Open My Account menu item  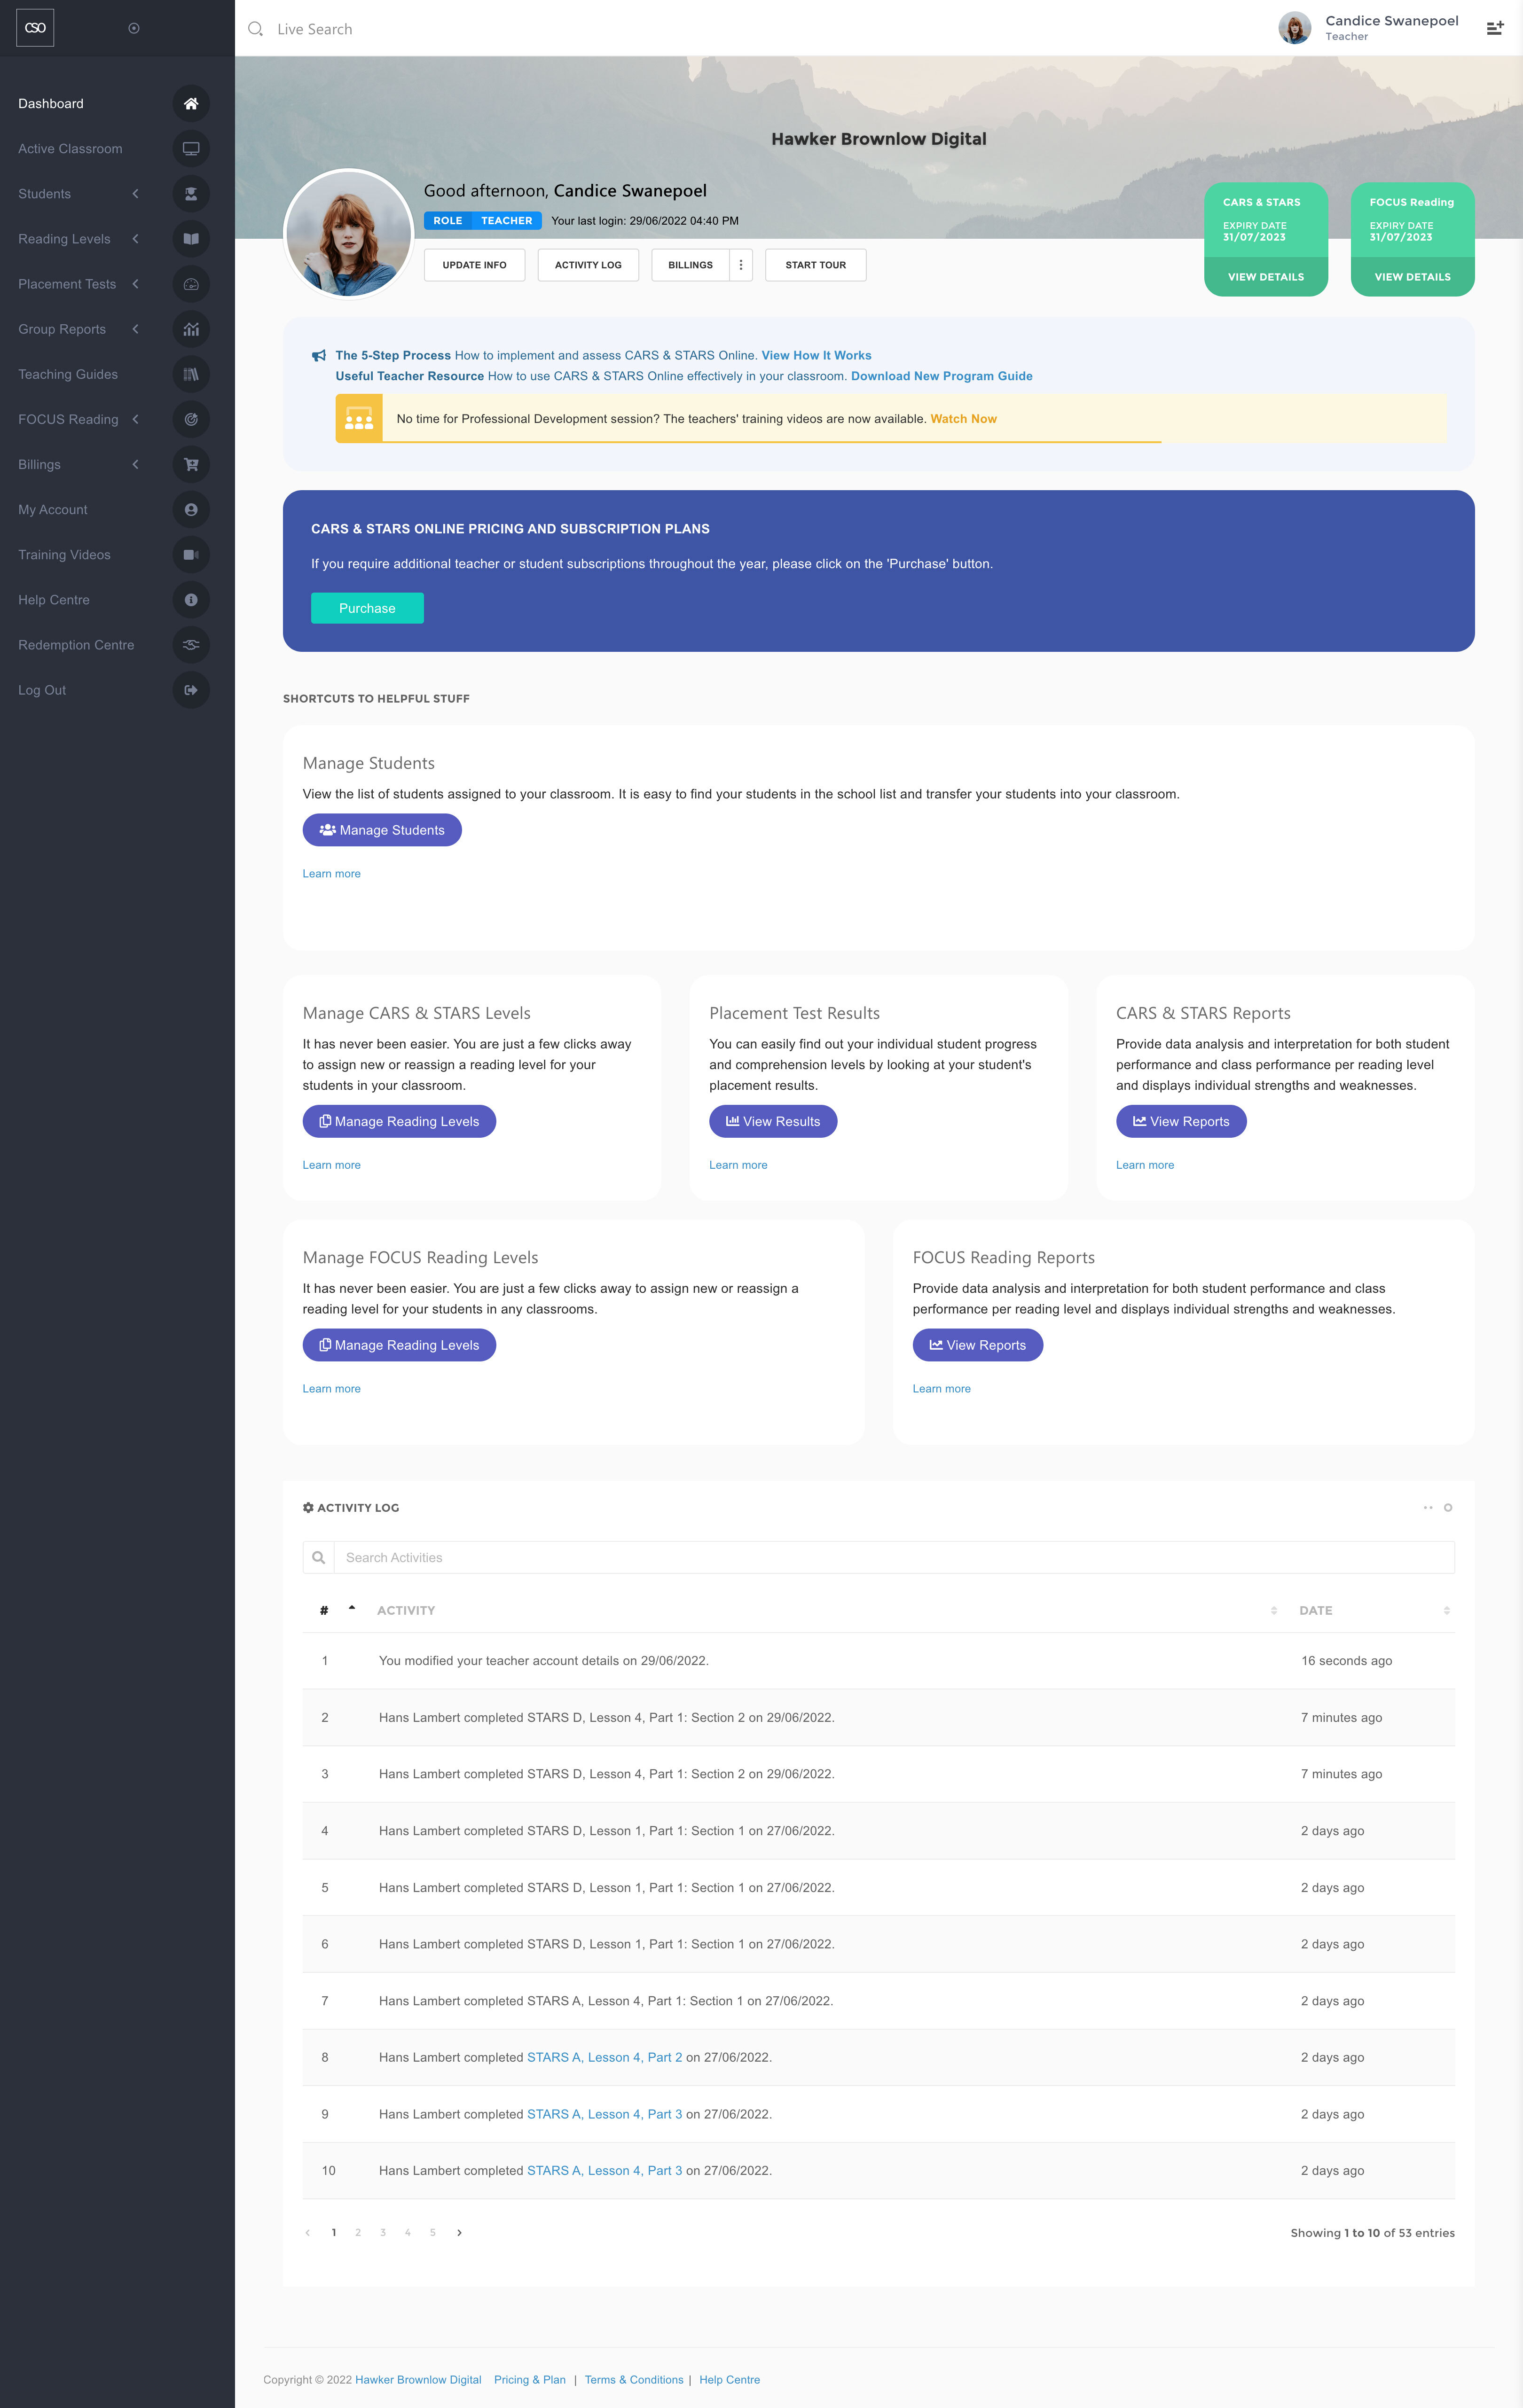coord(53,510)
